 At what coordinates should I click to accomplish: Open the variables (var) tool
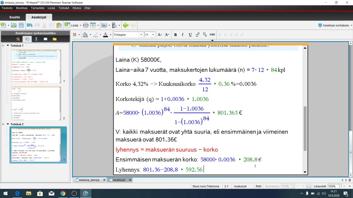(x=86, y=25)
